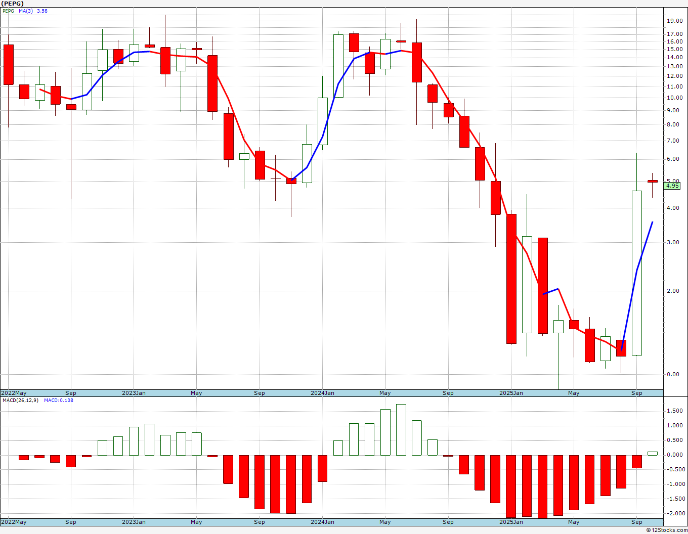Click the tall red January 2025 candlestick
The height and width of the screenshot is (534, 688).
tap(511, 279)
